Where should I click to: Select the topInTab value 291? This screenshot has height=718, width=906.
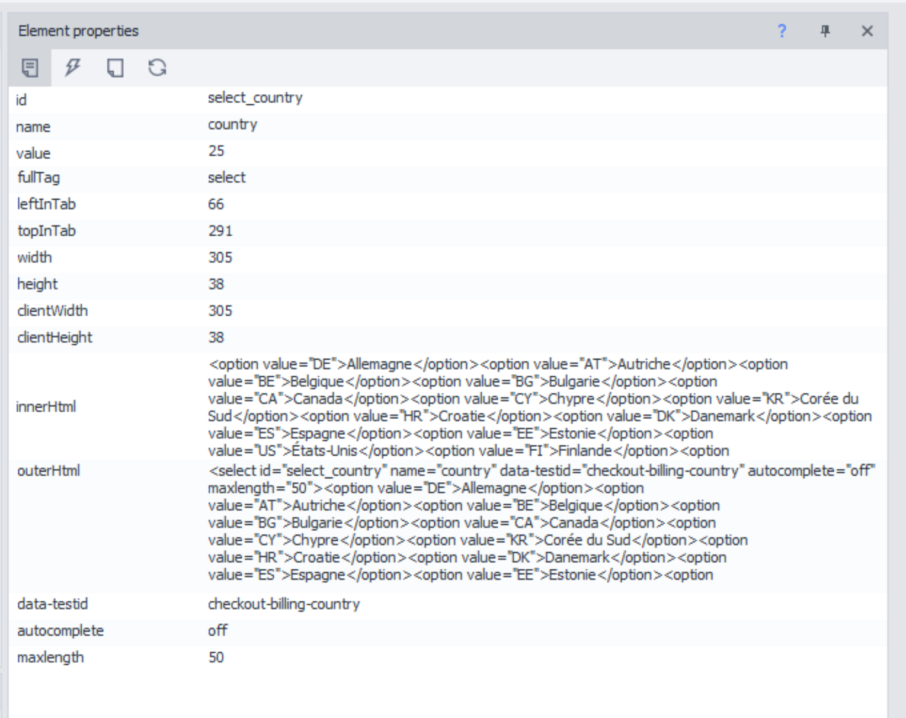[x=220, y=231]
